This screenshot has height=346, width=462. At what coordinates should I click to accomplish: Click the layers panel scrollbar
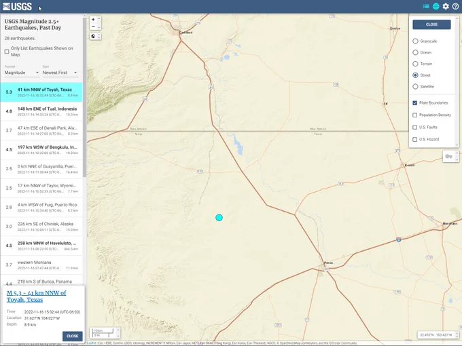tap(457, 81)
